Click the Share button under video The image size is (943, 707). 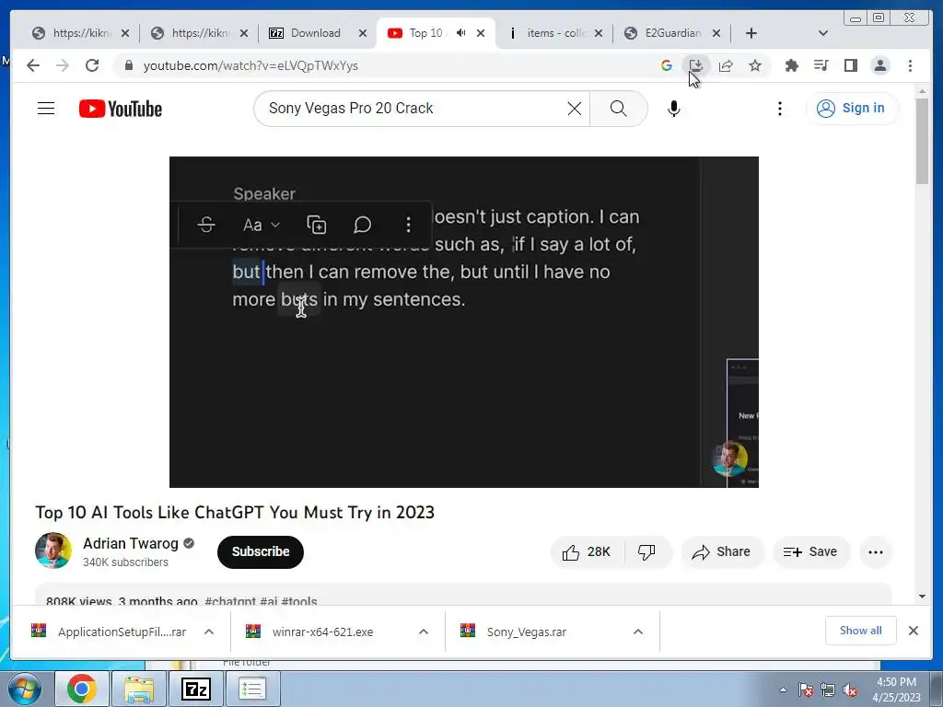pos(722,552)
